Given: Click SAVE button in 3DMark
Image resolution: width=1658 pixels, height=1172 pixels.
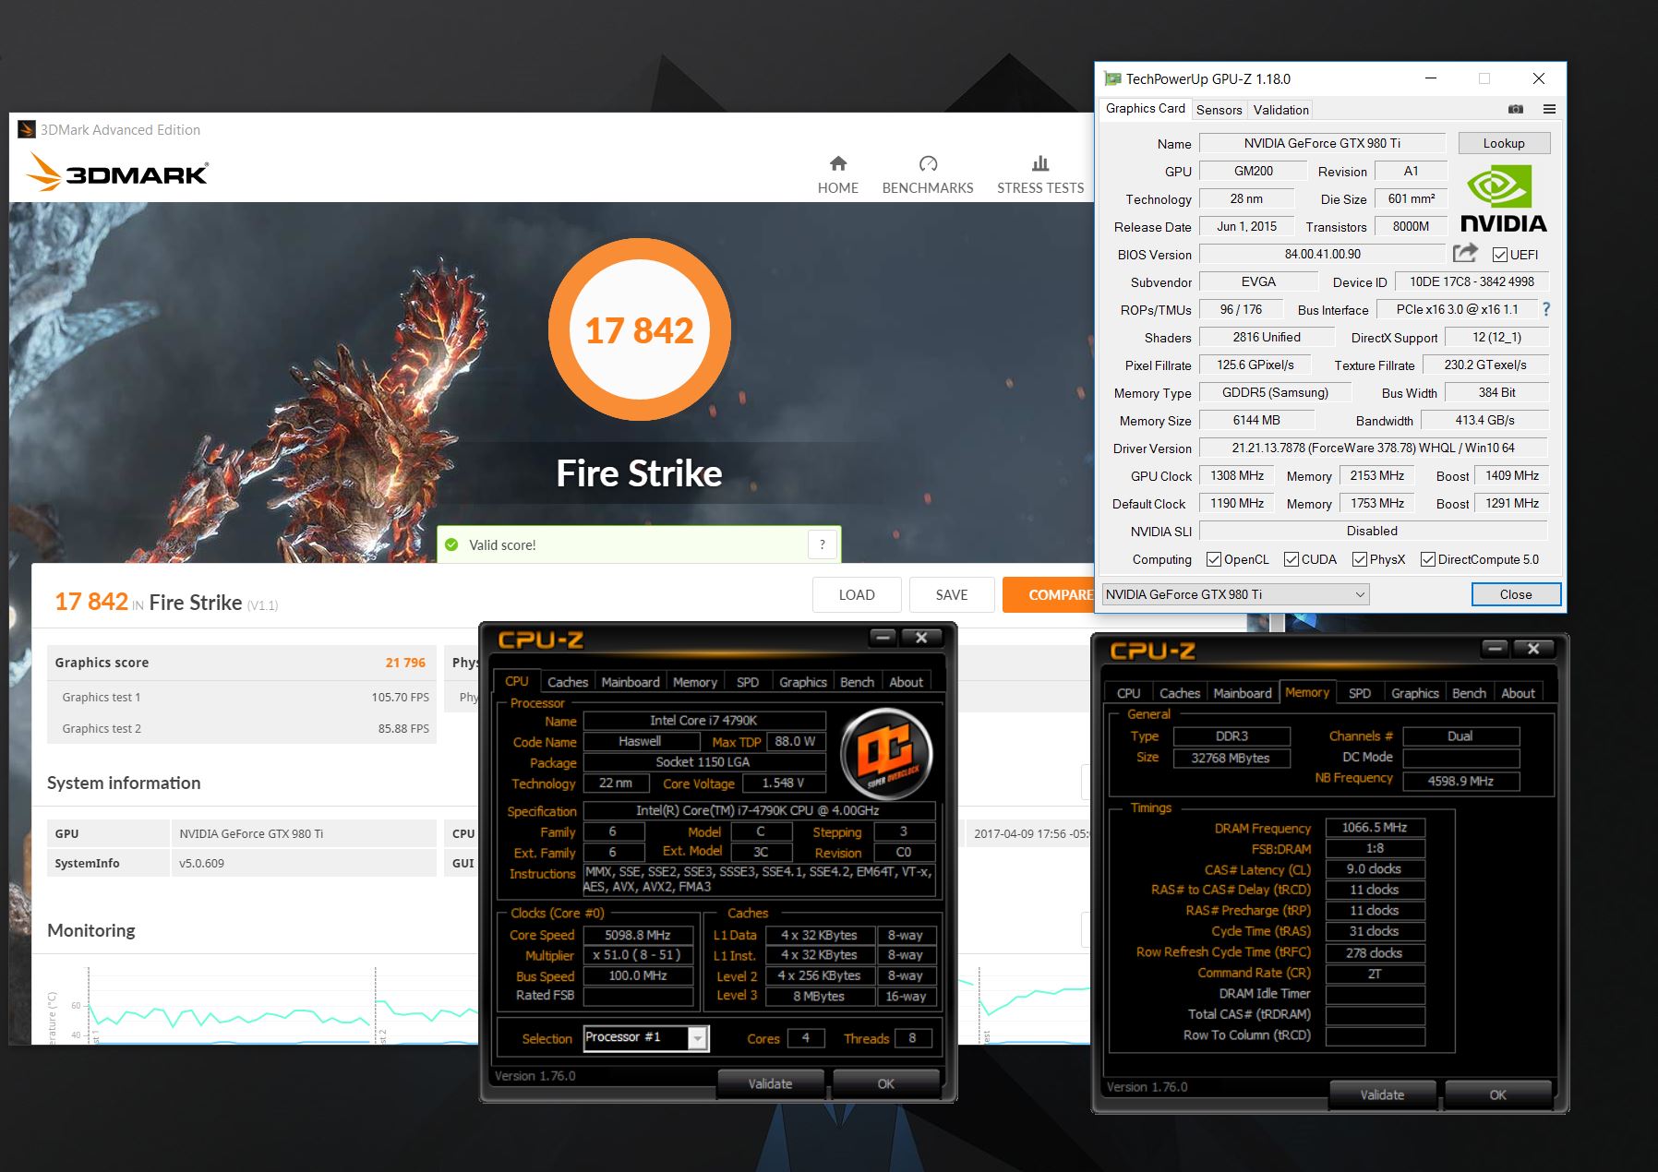Looking at the screenshot, I should click(952, 595).
